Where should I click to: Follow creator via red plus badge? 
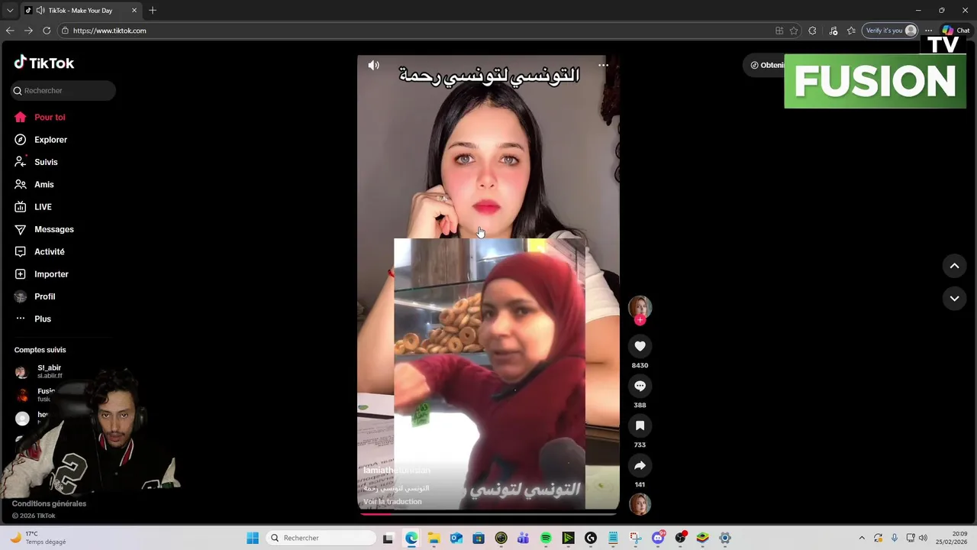(640, 320)
